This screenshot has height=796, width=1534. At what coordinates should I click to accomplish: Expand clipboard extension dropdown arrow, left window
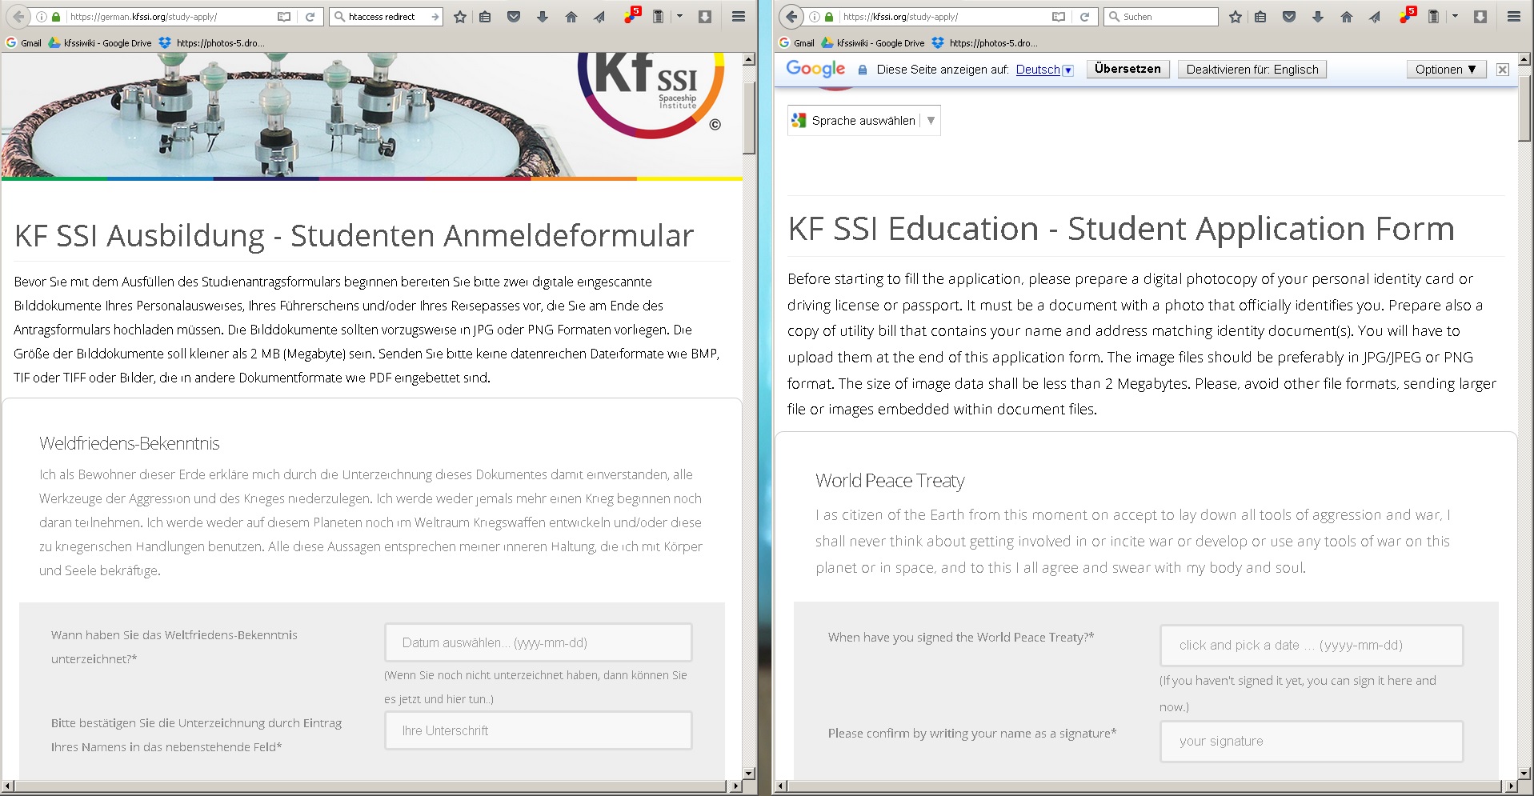point(679,16)
